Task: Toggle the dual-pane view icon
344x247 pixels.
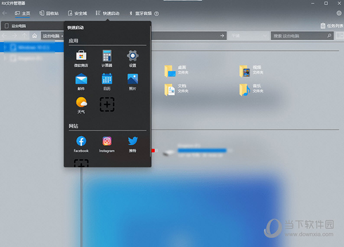Action: (x=340, y=36)
